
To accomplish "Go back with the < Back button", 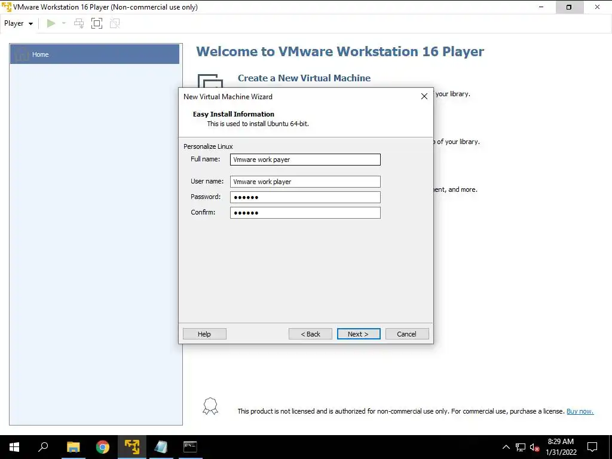I will [x=310, y=333].
